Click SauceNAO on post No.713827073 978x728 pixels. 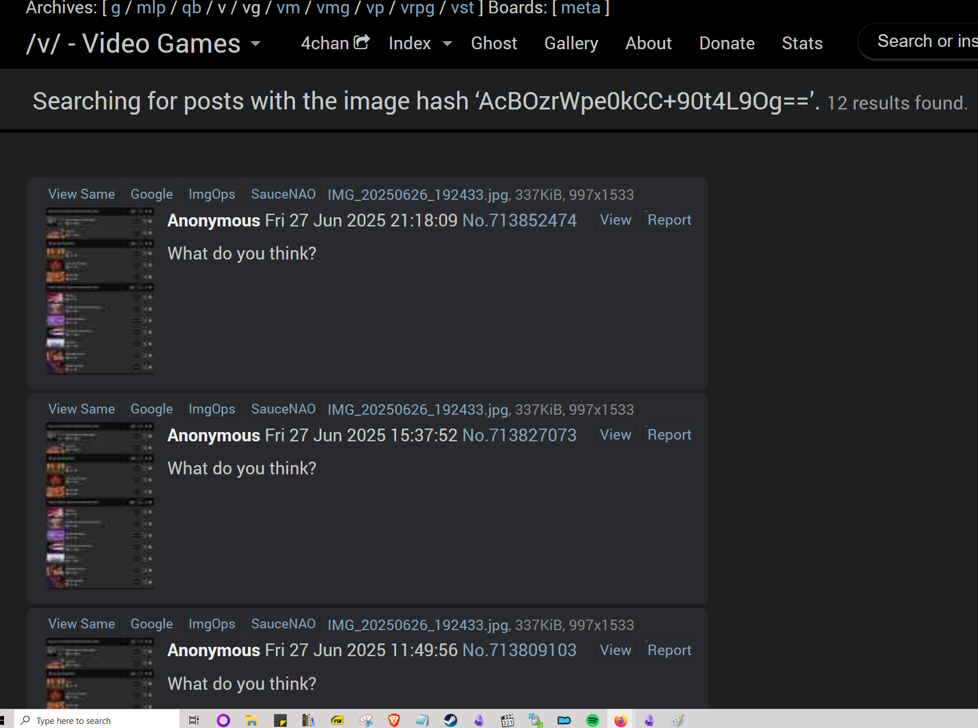283,409
